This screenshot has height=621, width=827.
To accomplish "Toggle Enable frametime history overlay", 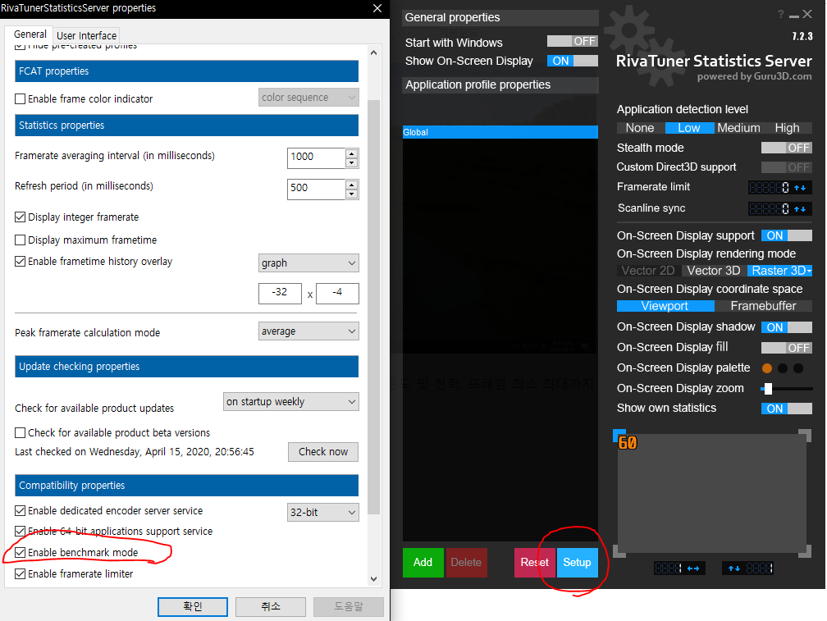I will pos(20,261).
